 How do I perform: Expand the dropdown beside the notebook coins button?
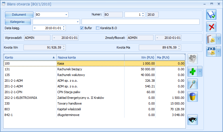pyautogui.click(x=219, y=39)
